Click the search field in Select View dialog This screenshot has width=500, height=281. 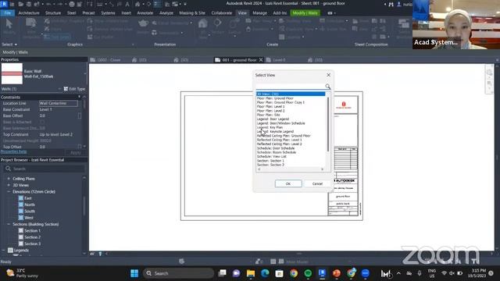290,87
